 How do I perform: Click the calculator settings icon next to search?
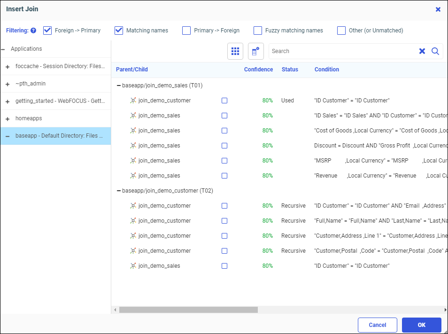(256, 51)
